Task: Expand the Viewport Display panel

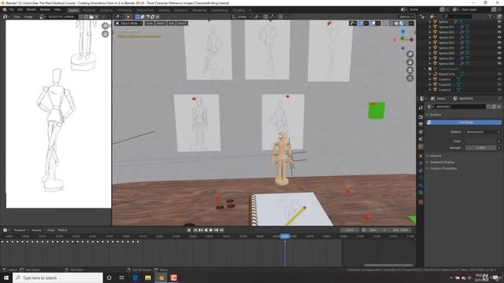Action: pos(442,162)
